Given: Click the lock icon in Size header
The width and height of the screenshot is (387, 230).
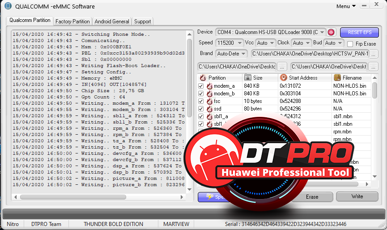Looking at the screenshot, I should pyautogui.click(x=247, y=77).
